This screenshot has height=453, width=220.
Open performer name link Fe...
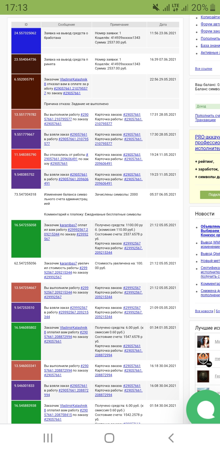pos(217,376)
